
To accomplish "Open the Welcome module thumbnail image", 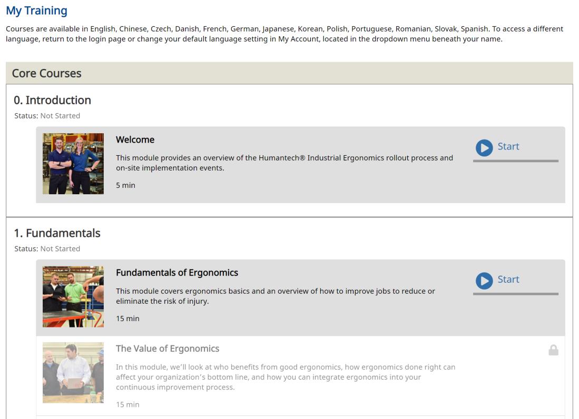I will click(73, 163).
